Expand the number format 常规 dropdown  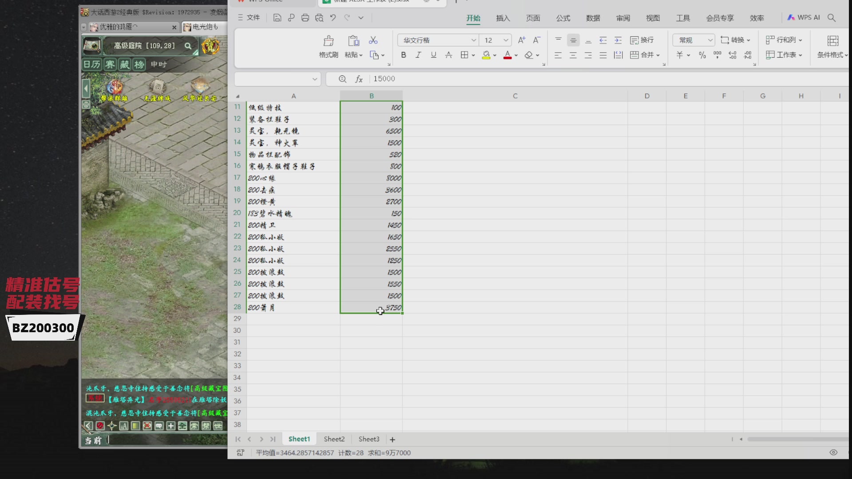(710, 40)
